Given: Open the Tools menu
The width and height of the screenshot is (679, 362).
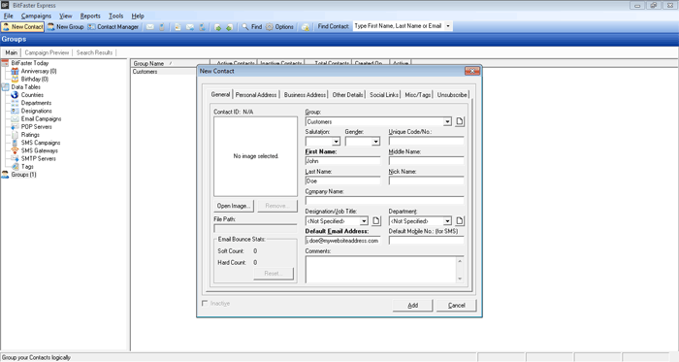Looking at the screenshot, I should click(x=115, y=16).
